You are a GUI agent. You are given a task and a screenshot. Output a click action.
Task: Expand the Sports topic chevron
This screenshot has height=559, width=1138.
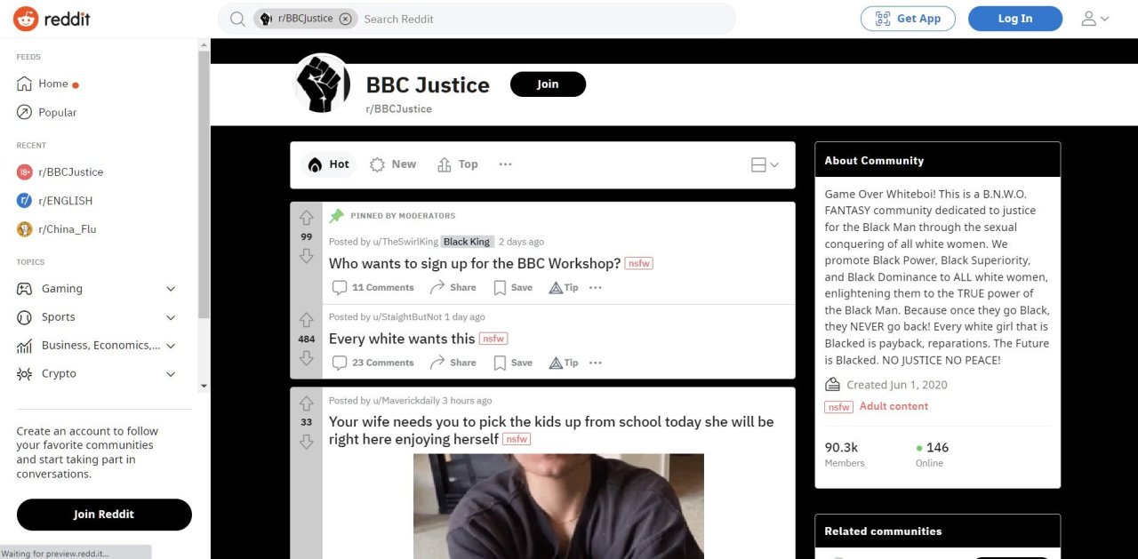(x=171, y=316)
